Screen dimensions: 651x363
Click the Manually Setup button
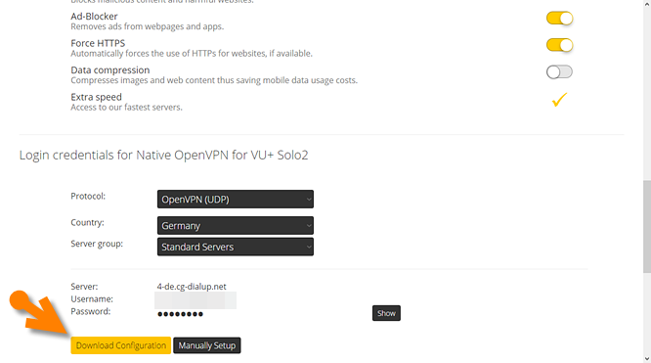(x=207, y=345)
